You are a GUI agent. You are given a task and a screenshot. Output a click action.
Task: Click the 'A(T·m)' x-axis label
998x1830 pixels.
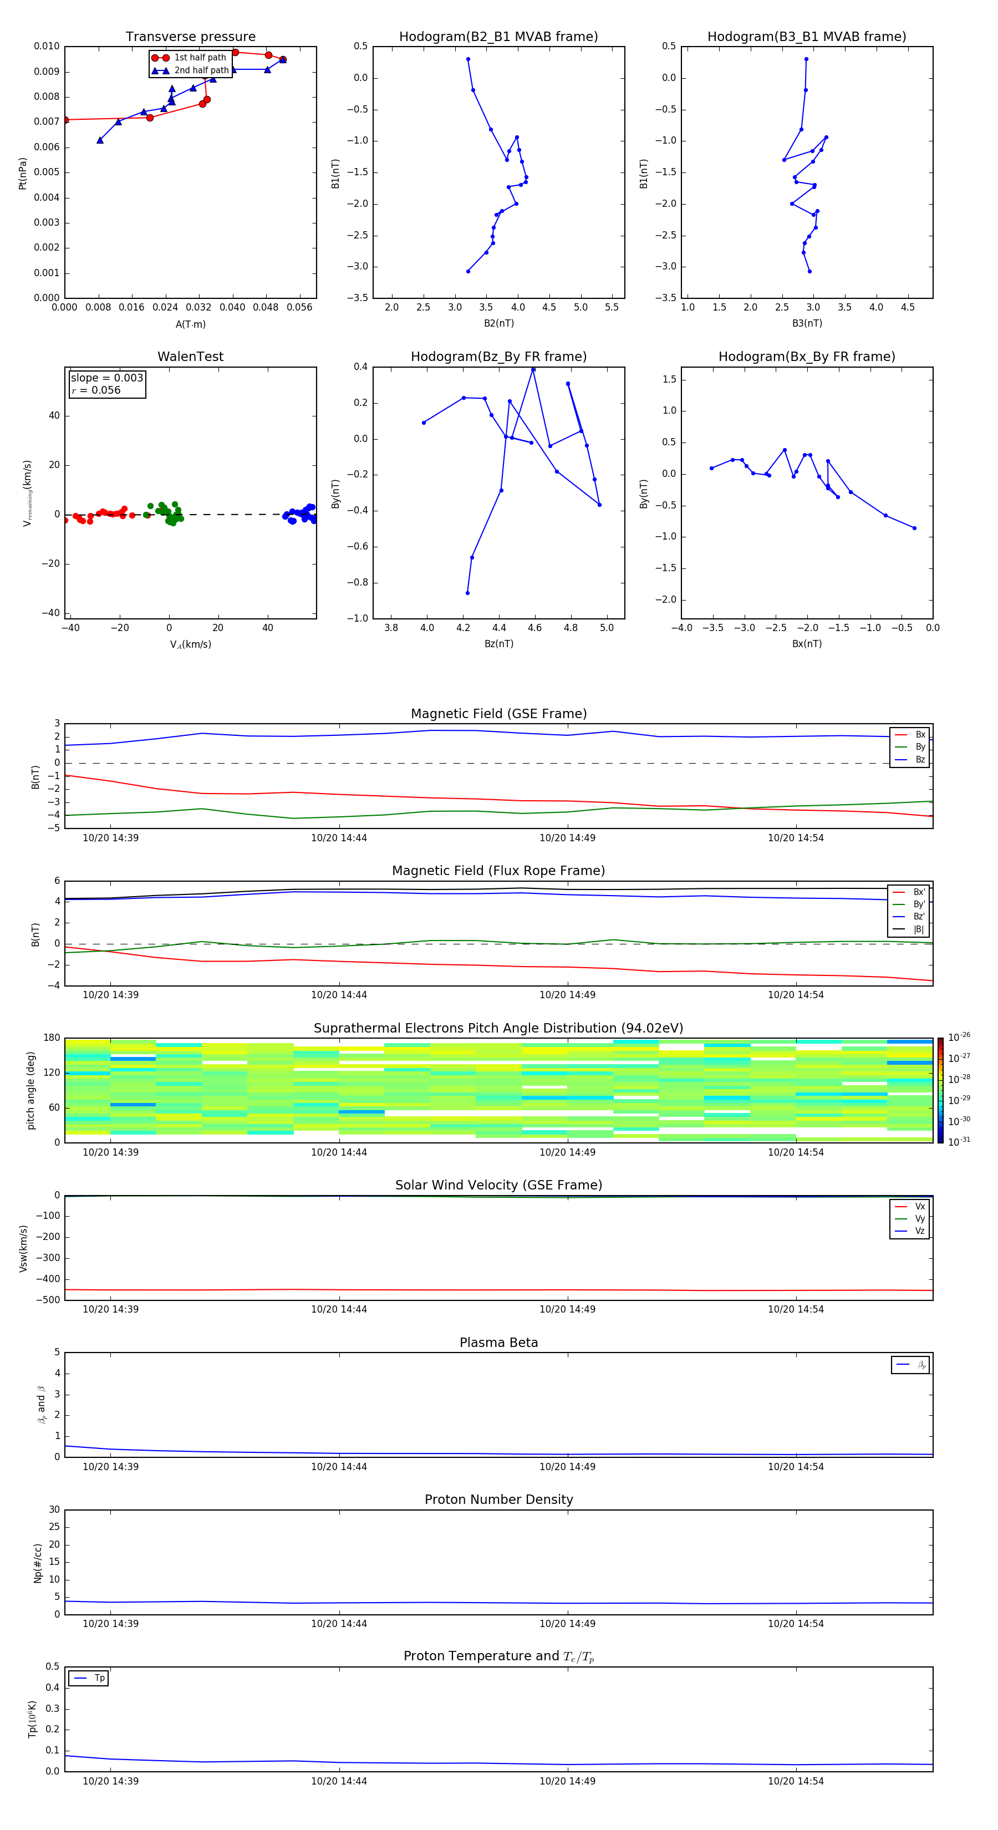point(190,324)
